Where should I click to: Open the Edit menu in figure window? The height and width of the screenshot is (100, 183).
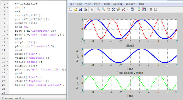click(x=79, y=4)
